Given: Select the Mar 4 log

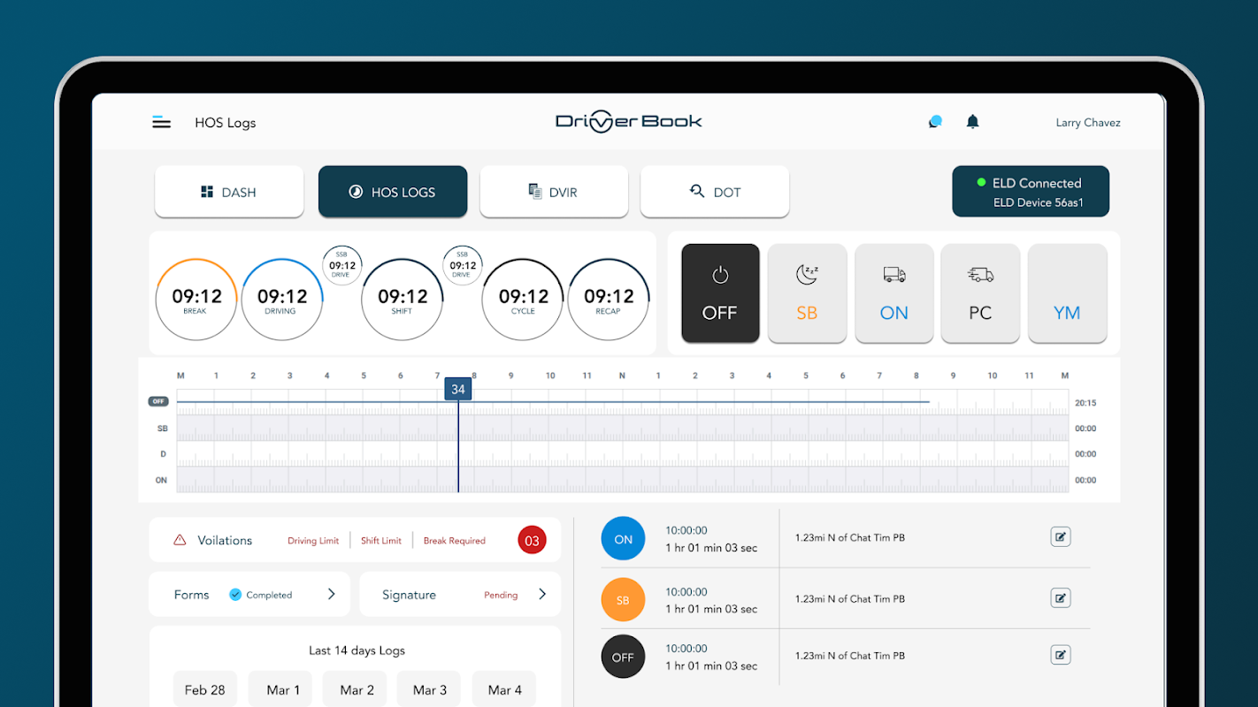Looking at the screenshot, I should 504,690.
